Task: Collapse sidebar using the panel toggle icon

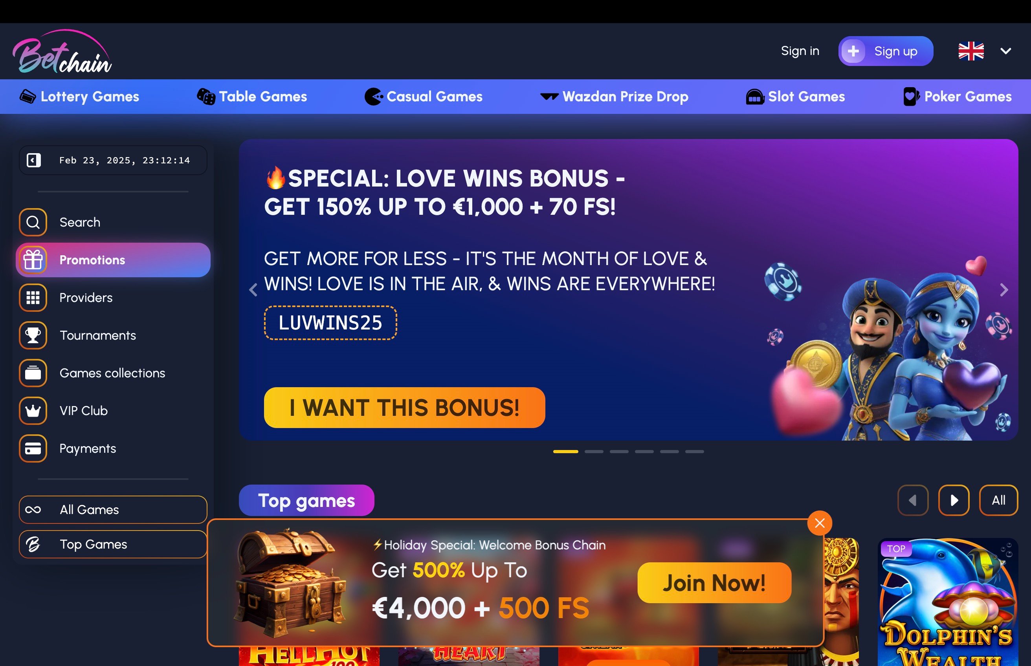Action: (x=33, y=160)
